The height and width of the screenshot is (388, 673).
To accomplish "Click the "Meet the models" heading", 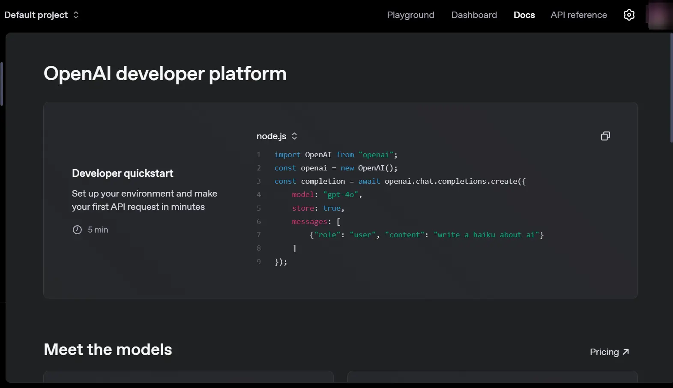I will click(x=108, y=349).
